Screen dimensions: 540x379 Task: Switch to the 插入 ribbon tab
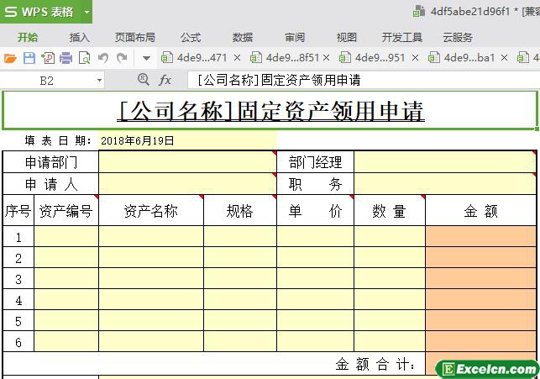tap(80, 37)
